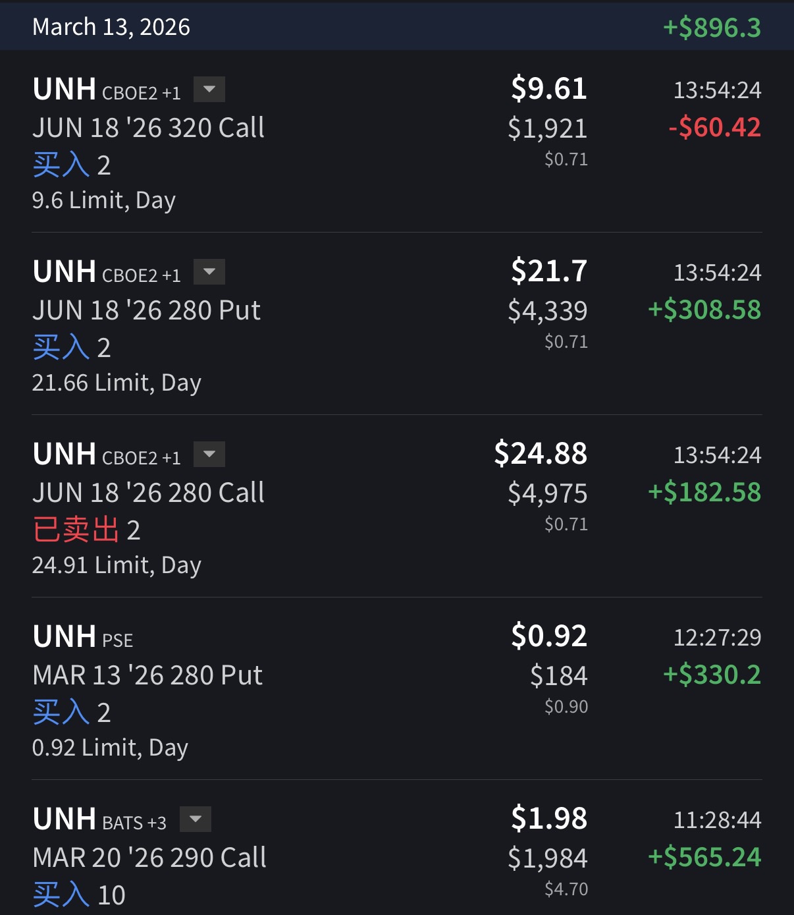Tap the +$308.58 realized profit value
Screen dimensions: 794x915
704,310
